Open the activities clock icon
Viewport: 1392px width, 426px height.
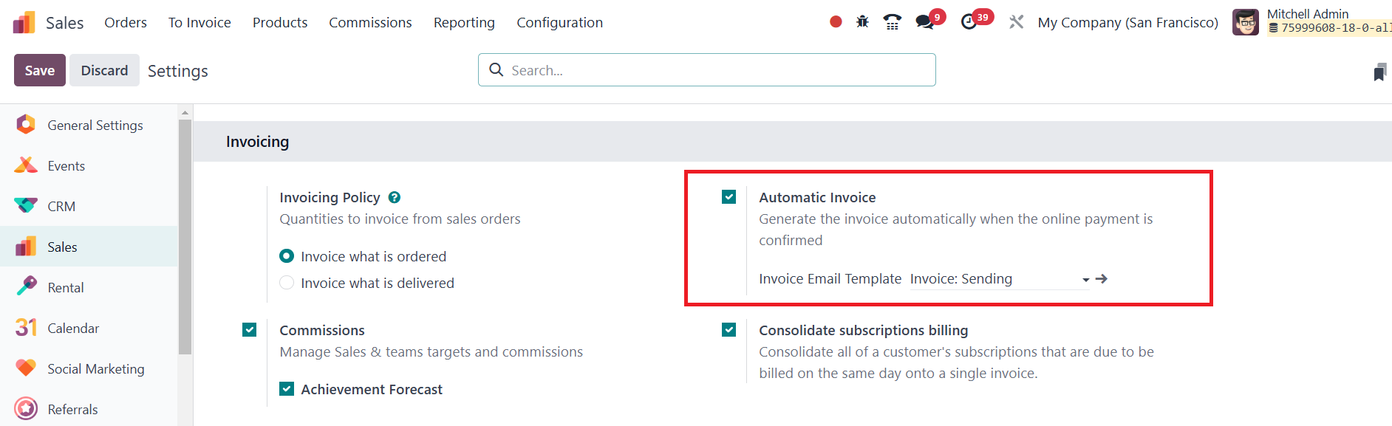coord(969,22)
